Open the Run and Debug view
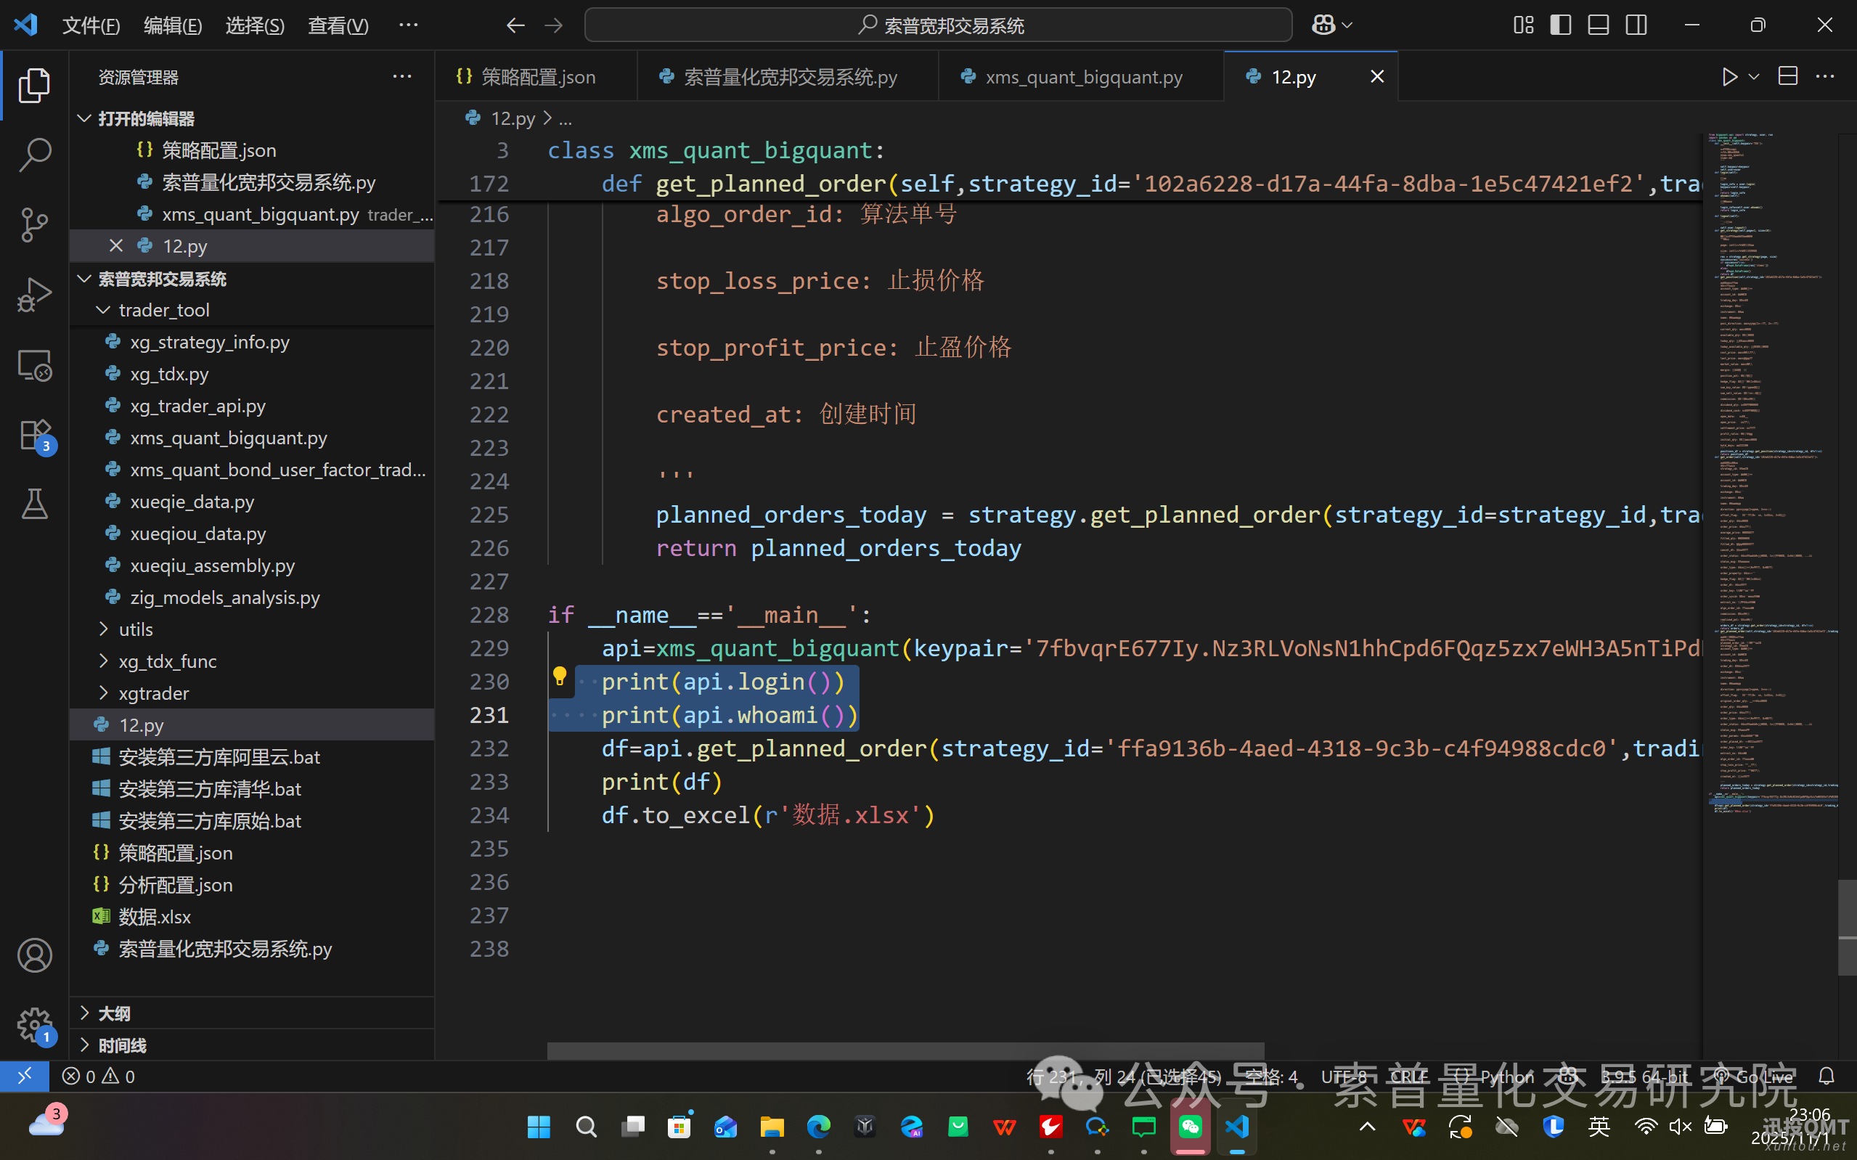This screenshot has width=1857, height=1160. (x=35, y=295)
